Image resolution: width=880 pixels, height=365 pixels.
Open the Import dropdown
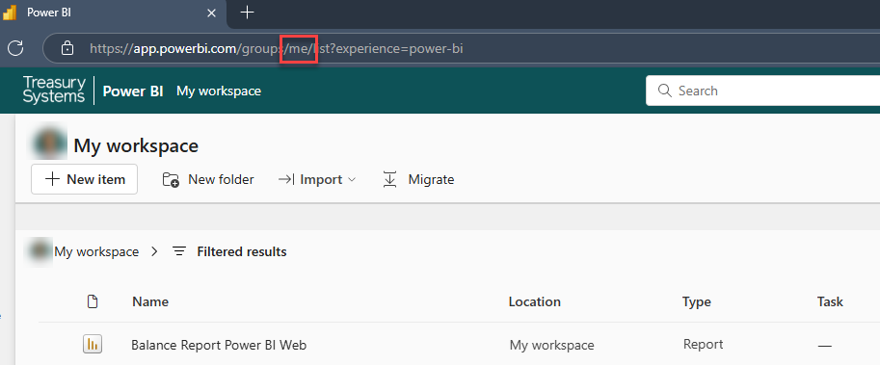point(317,179)
